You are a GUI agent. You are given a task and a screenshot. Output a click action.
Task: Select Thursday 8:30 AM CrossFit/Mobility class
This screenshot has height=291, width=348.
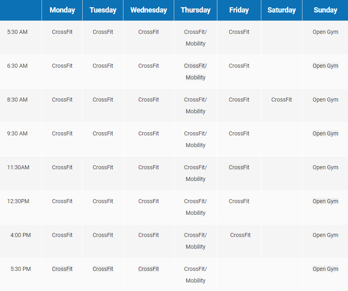(x=196, y=105)
